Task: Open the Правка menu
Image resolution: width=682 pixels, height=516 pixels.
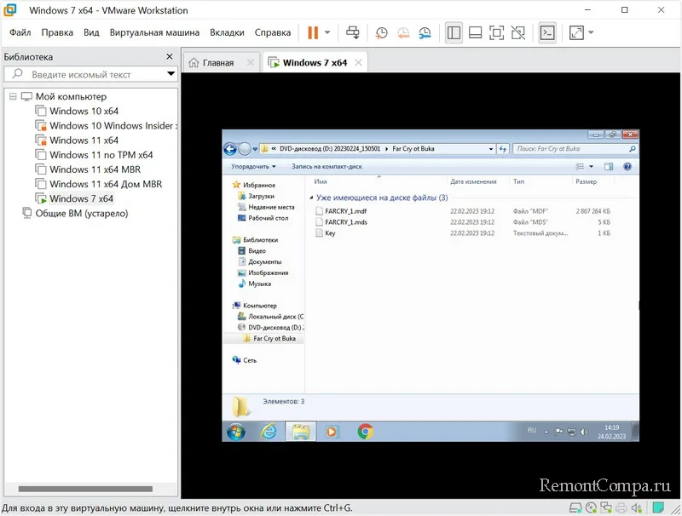Action: click(x=57, y=32)
